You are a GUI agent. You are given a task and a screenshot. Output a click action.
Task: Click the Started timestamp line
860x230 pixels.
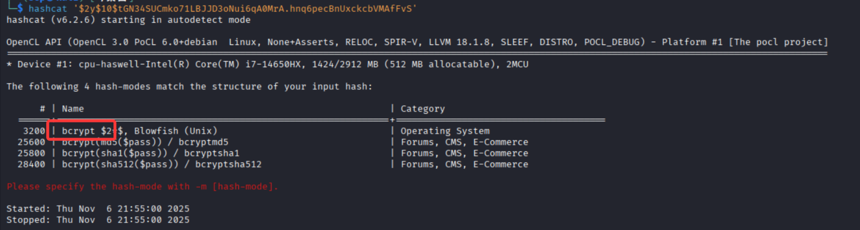tap(98, 209)
